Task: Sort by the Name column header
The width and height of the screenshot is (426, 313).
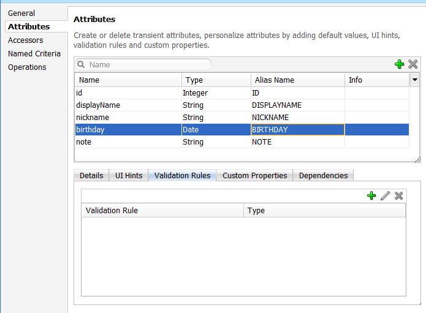Action: (128, 80)
